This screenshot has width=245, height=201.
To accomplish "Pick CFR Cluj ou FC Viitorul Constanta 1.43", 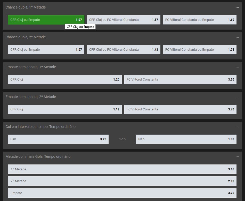I will point(124,50).
